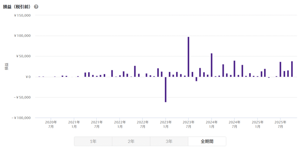This screenshot has width=301, height=150.
Task: Click the small negative bar after July 2023
Action: click(x=196, y=79)
